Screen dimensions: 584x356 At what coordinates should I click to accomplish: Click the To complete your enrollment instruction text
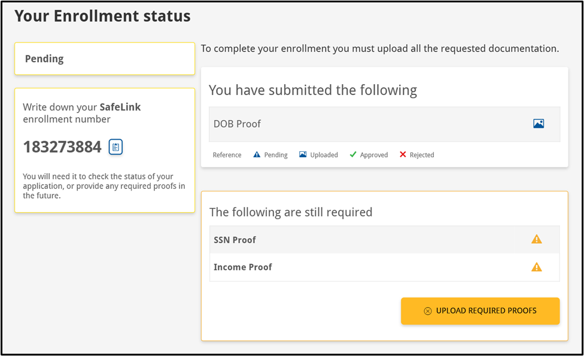pos(380,48)
